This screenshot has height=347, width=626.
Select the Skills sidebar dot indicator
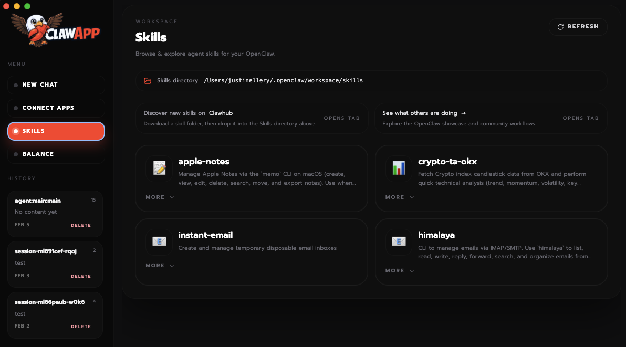tap(16, 131)
